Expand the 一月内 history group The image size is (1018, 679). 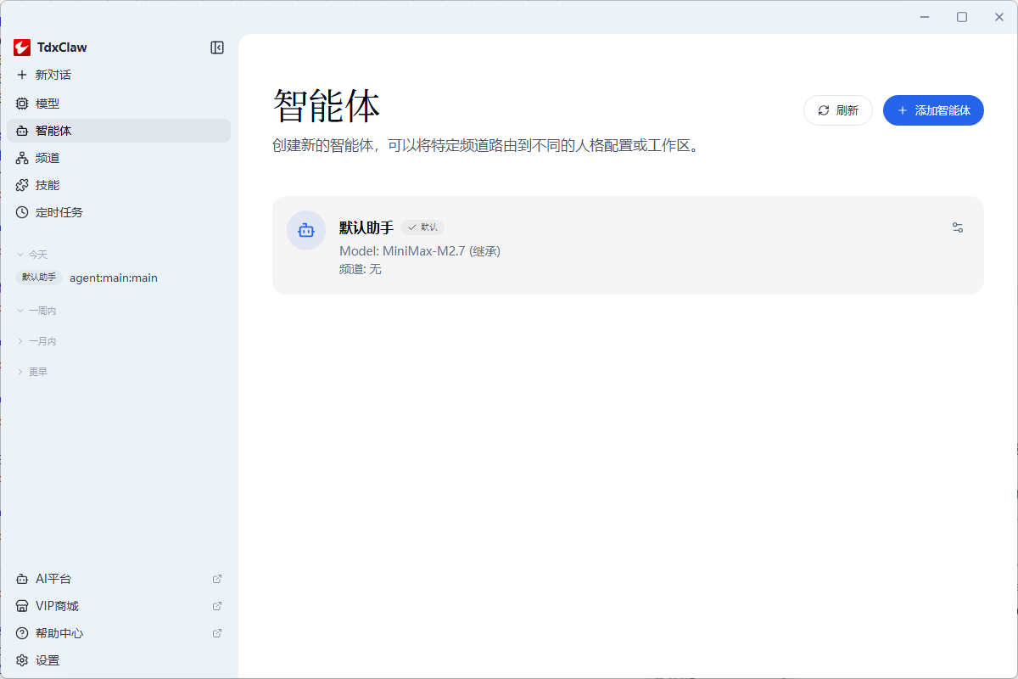[x=36, y=341]
